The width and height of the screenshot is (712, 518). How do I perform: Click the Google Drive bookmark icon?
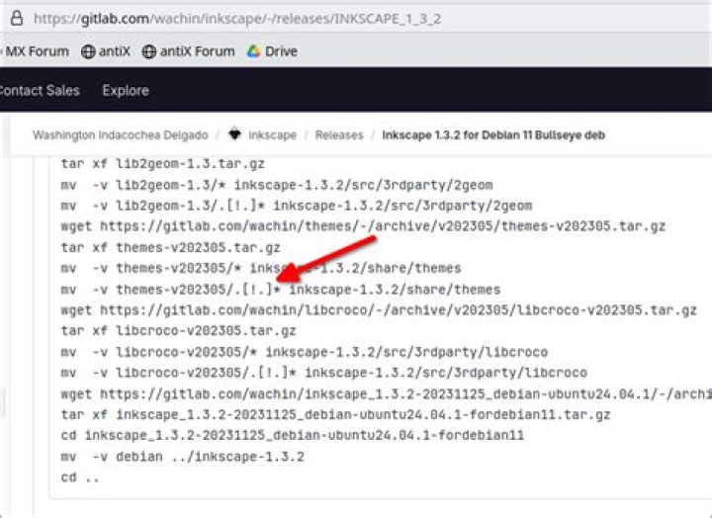(253, 51)
